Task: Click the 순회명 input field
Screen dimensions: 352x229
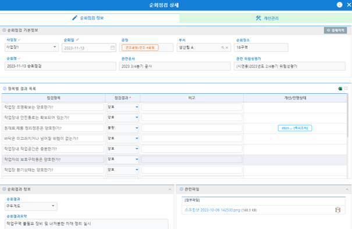Action: pos(61,66)
